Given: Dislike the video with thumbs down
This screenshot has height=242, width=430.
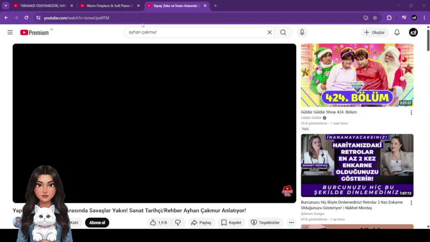Looking at the screenshot, I should pyautogui.click(x=178, y=223).
